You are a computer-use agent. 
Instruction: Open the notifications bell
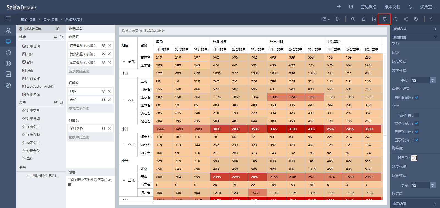click(x=410, y=7)
